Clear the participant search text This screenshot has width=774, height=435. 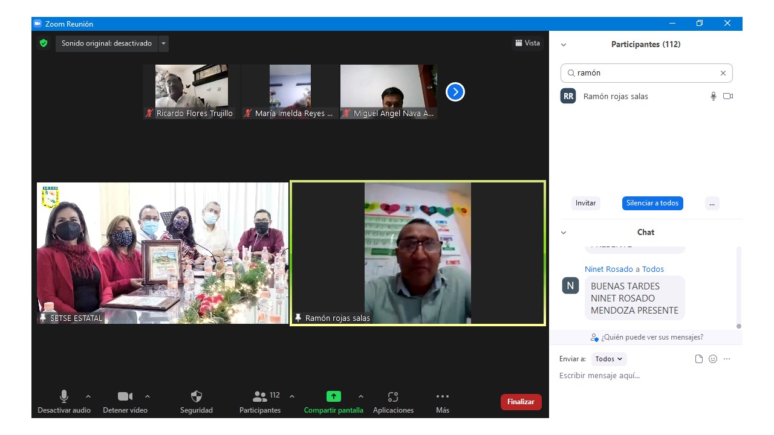point(723,73)
